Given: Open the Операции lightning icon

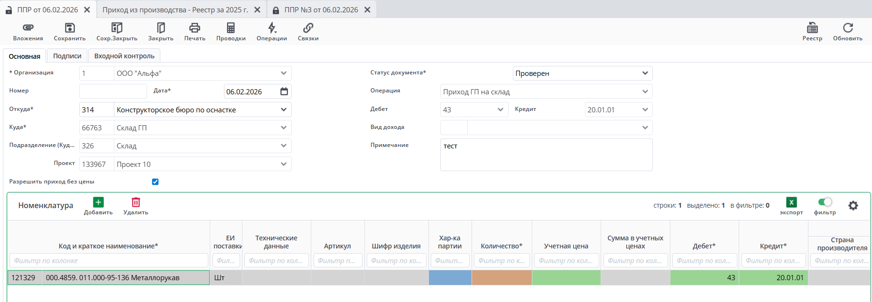Looking at the screenshot, I should tap(271, 28).
